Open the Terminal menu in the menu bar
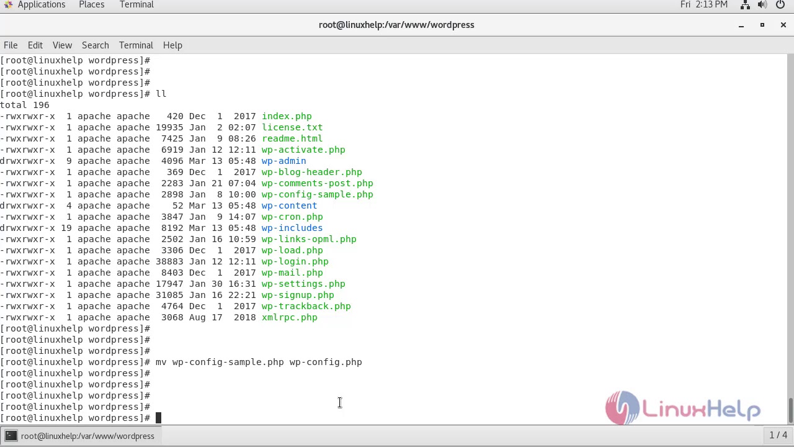 136,45
